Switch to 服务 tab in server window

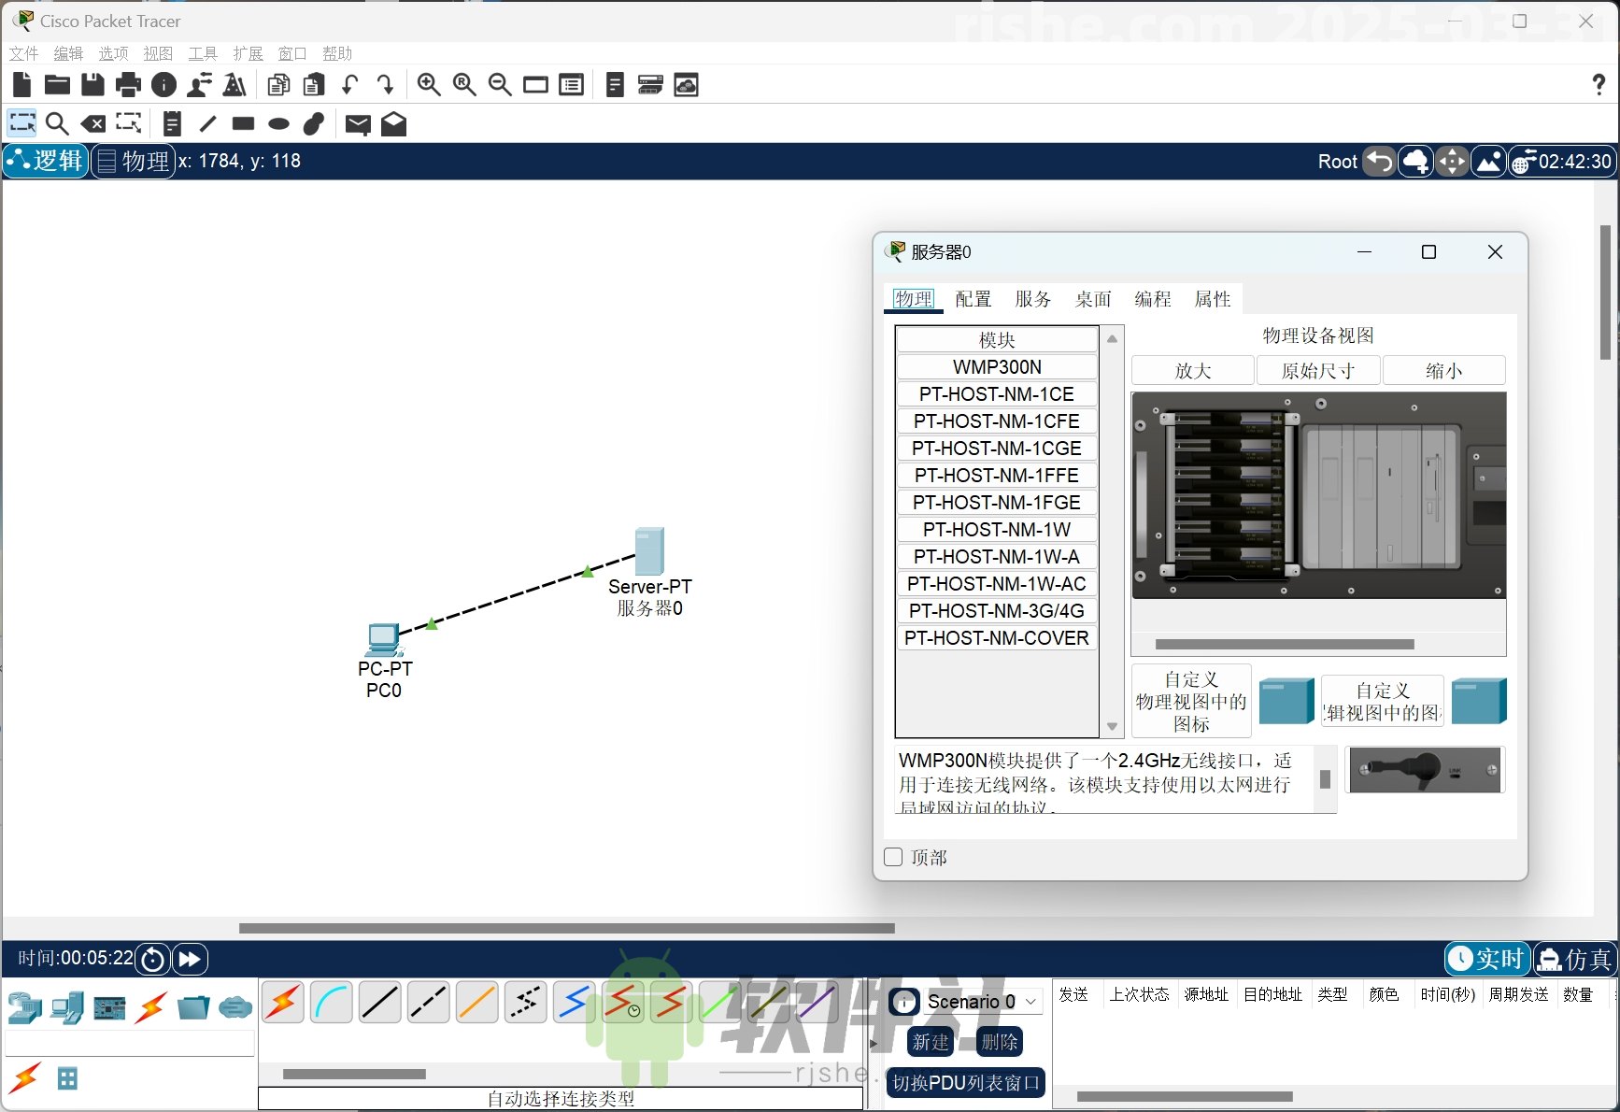pyautogui.click(x=1033, y=299)
